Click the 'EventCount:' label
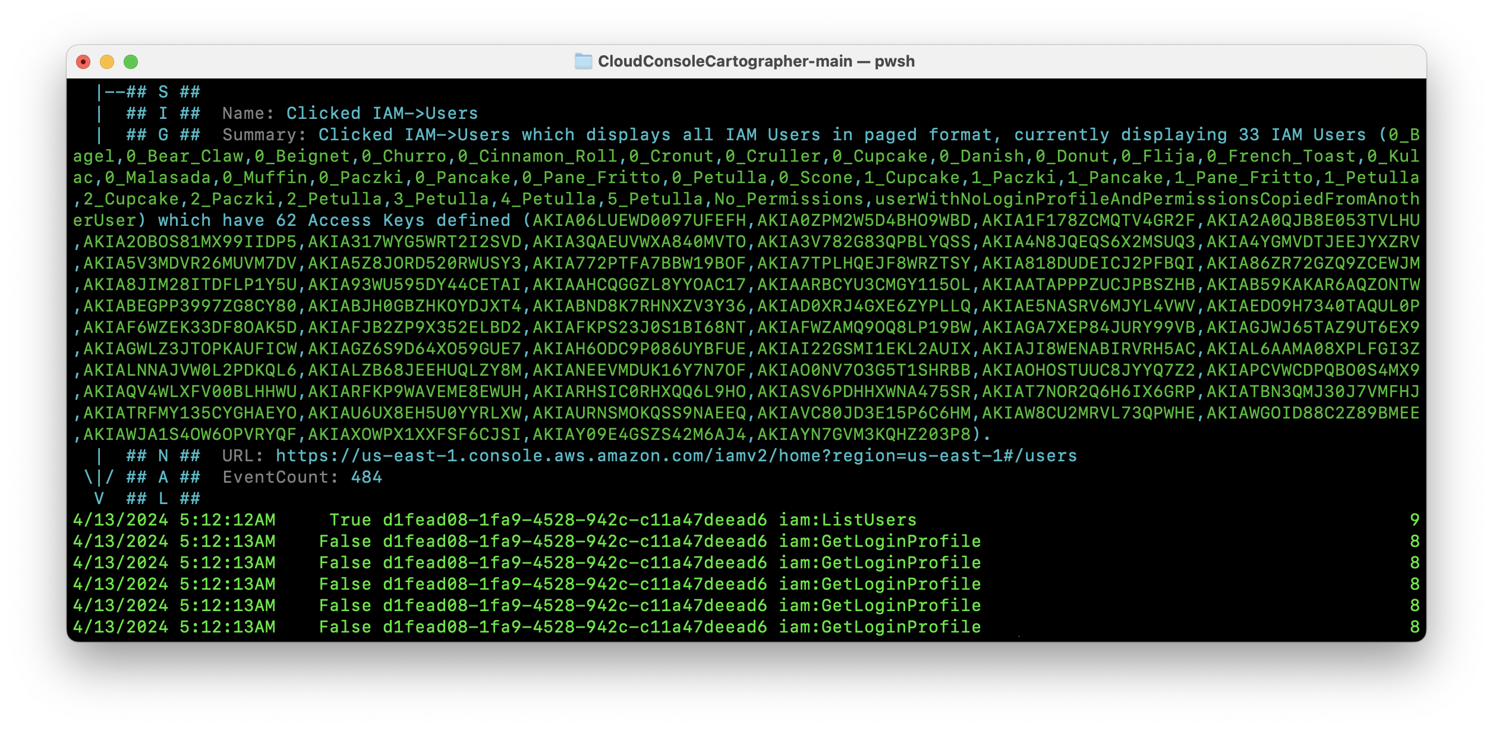The width and height of the screenshot is (1493, 730). click(x=281, y=477)
